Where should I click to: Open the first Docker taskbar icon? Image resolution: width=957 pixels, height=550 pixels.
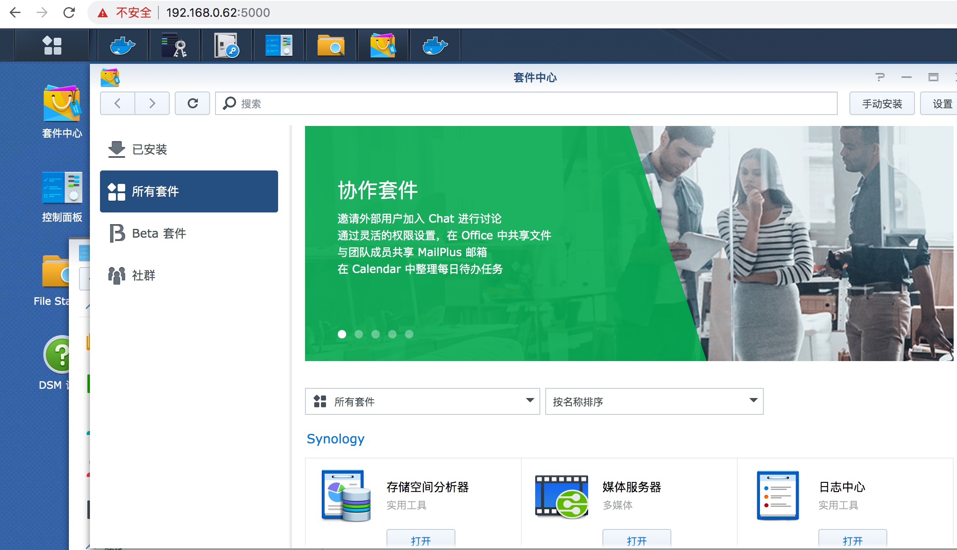pyautogui.click(x=122, y=45)
